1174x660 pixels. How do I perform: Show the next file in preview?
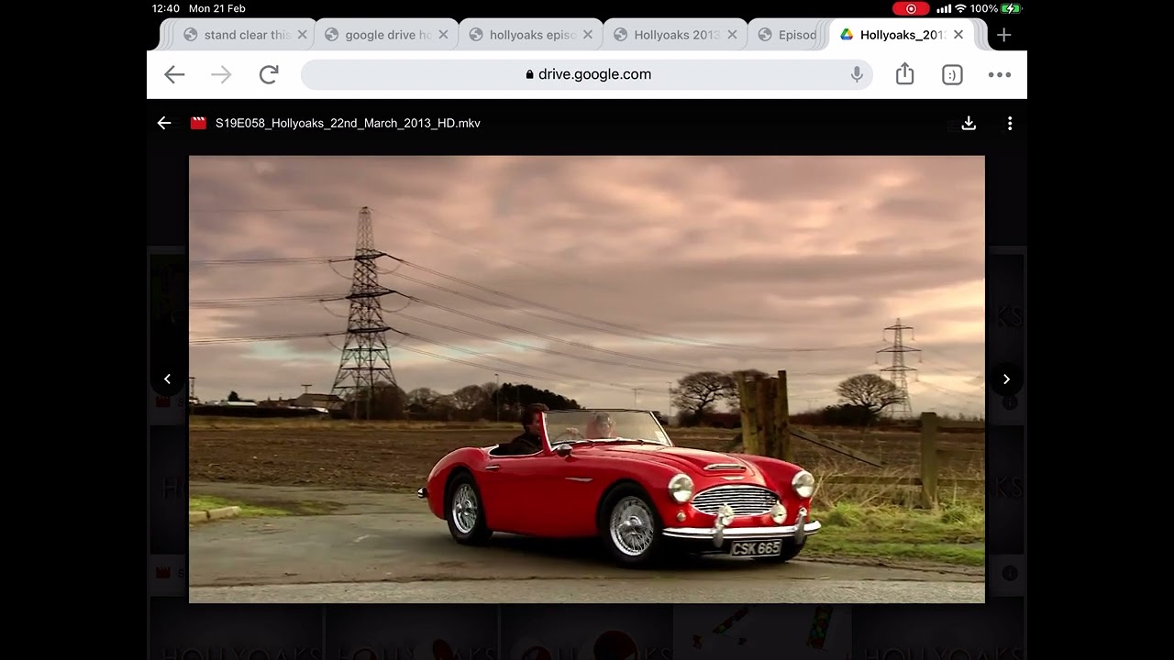point(1006,379)
